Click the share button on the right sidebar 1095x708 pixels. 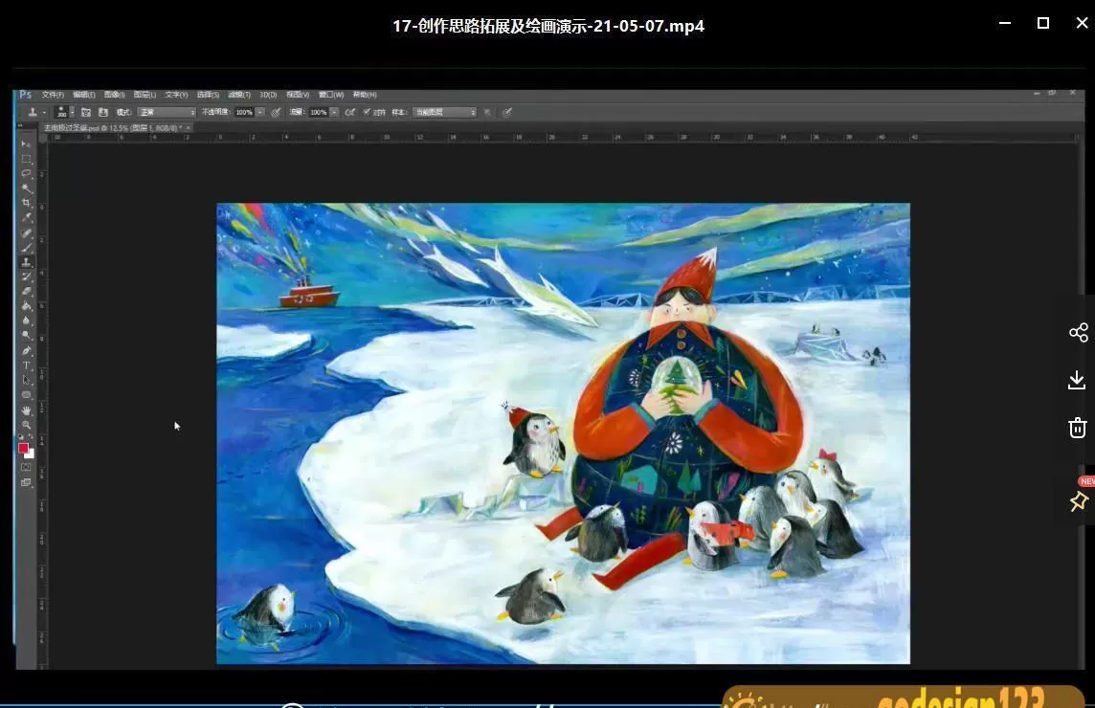(x=1079, y=332)
